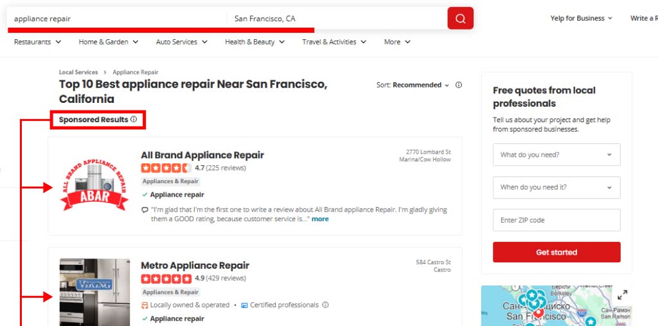The width and height of the screenshot is (658, 326).
Task: Click the Locally owned & operated icon
Action: point(145,305)
